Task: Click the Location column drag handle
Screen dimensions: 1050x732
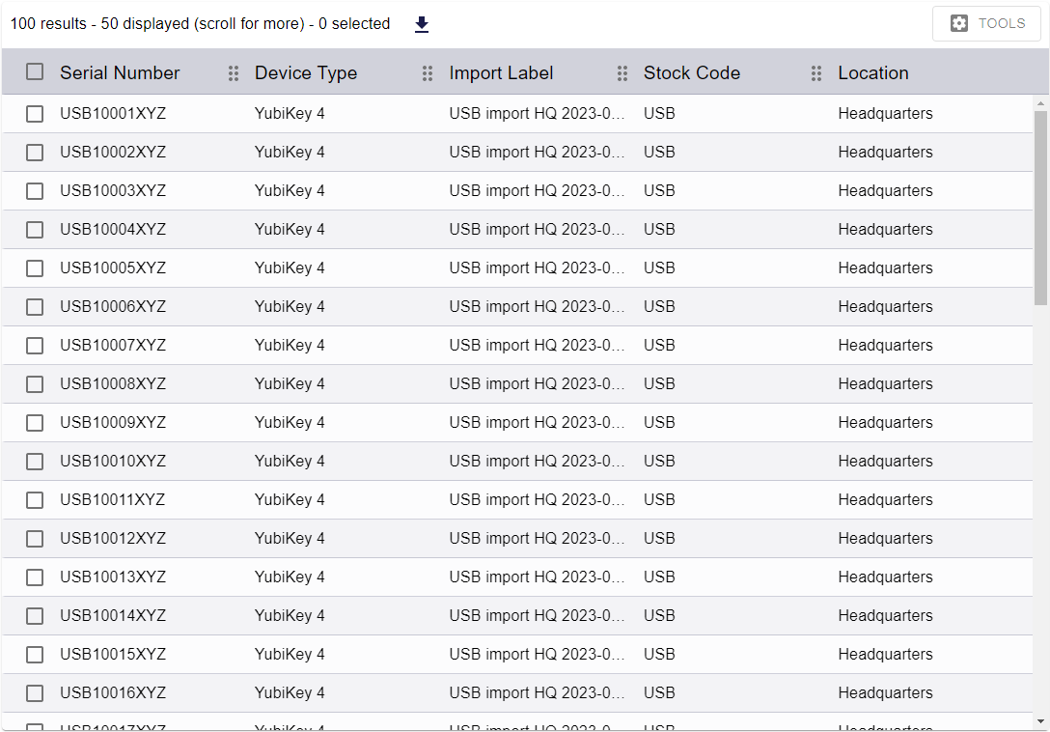Action: (x=1011, y=72)
